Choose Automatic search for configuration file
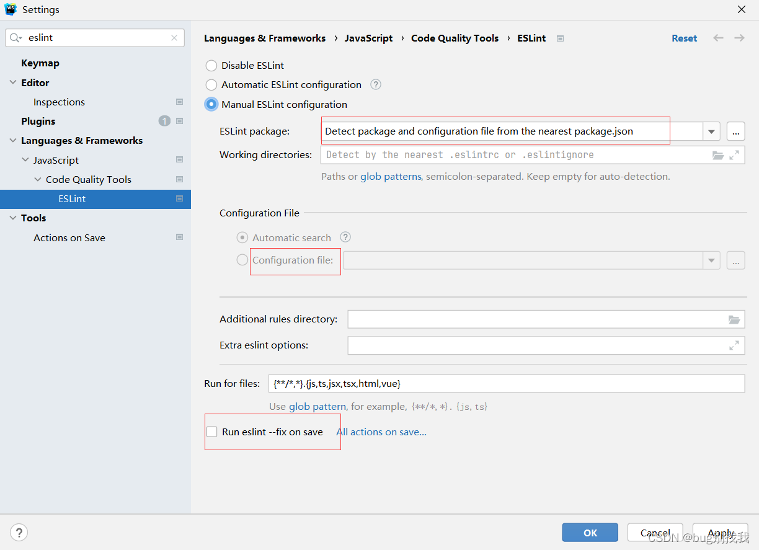 (x=242, y=237)
